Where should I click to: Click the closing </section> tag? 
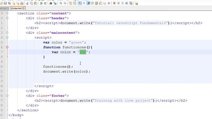(28, 110)
